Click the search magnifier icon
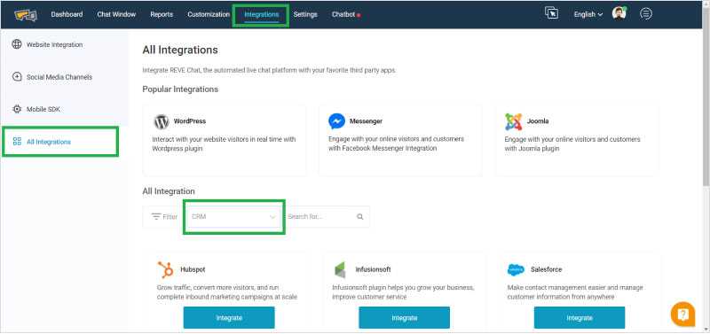This screenshot has height=334, width=710. pyautogui.click(x=360, y=216)
